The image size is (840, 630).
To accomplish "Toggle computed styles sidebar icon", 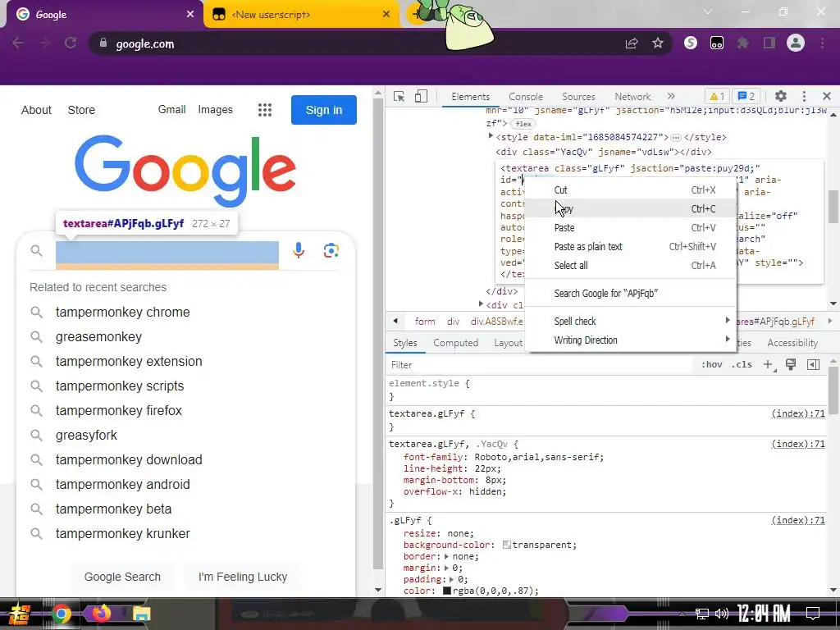I will pos(813,365).
